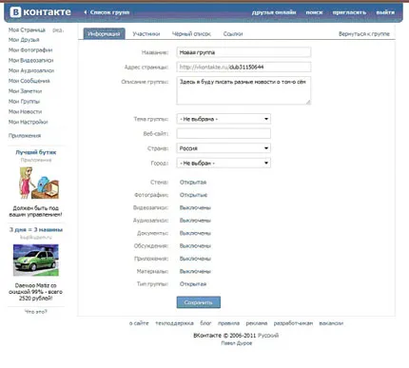Open the о сайте footer link
This screenshot has width=409, height=368.
click(139, 323)
